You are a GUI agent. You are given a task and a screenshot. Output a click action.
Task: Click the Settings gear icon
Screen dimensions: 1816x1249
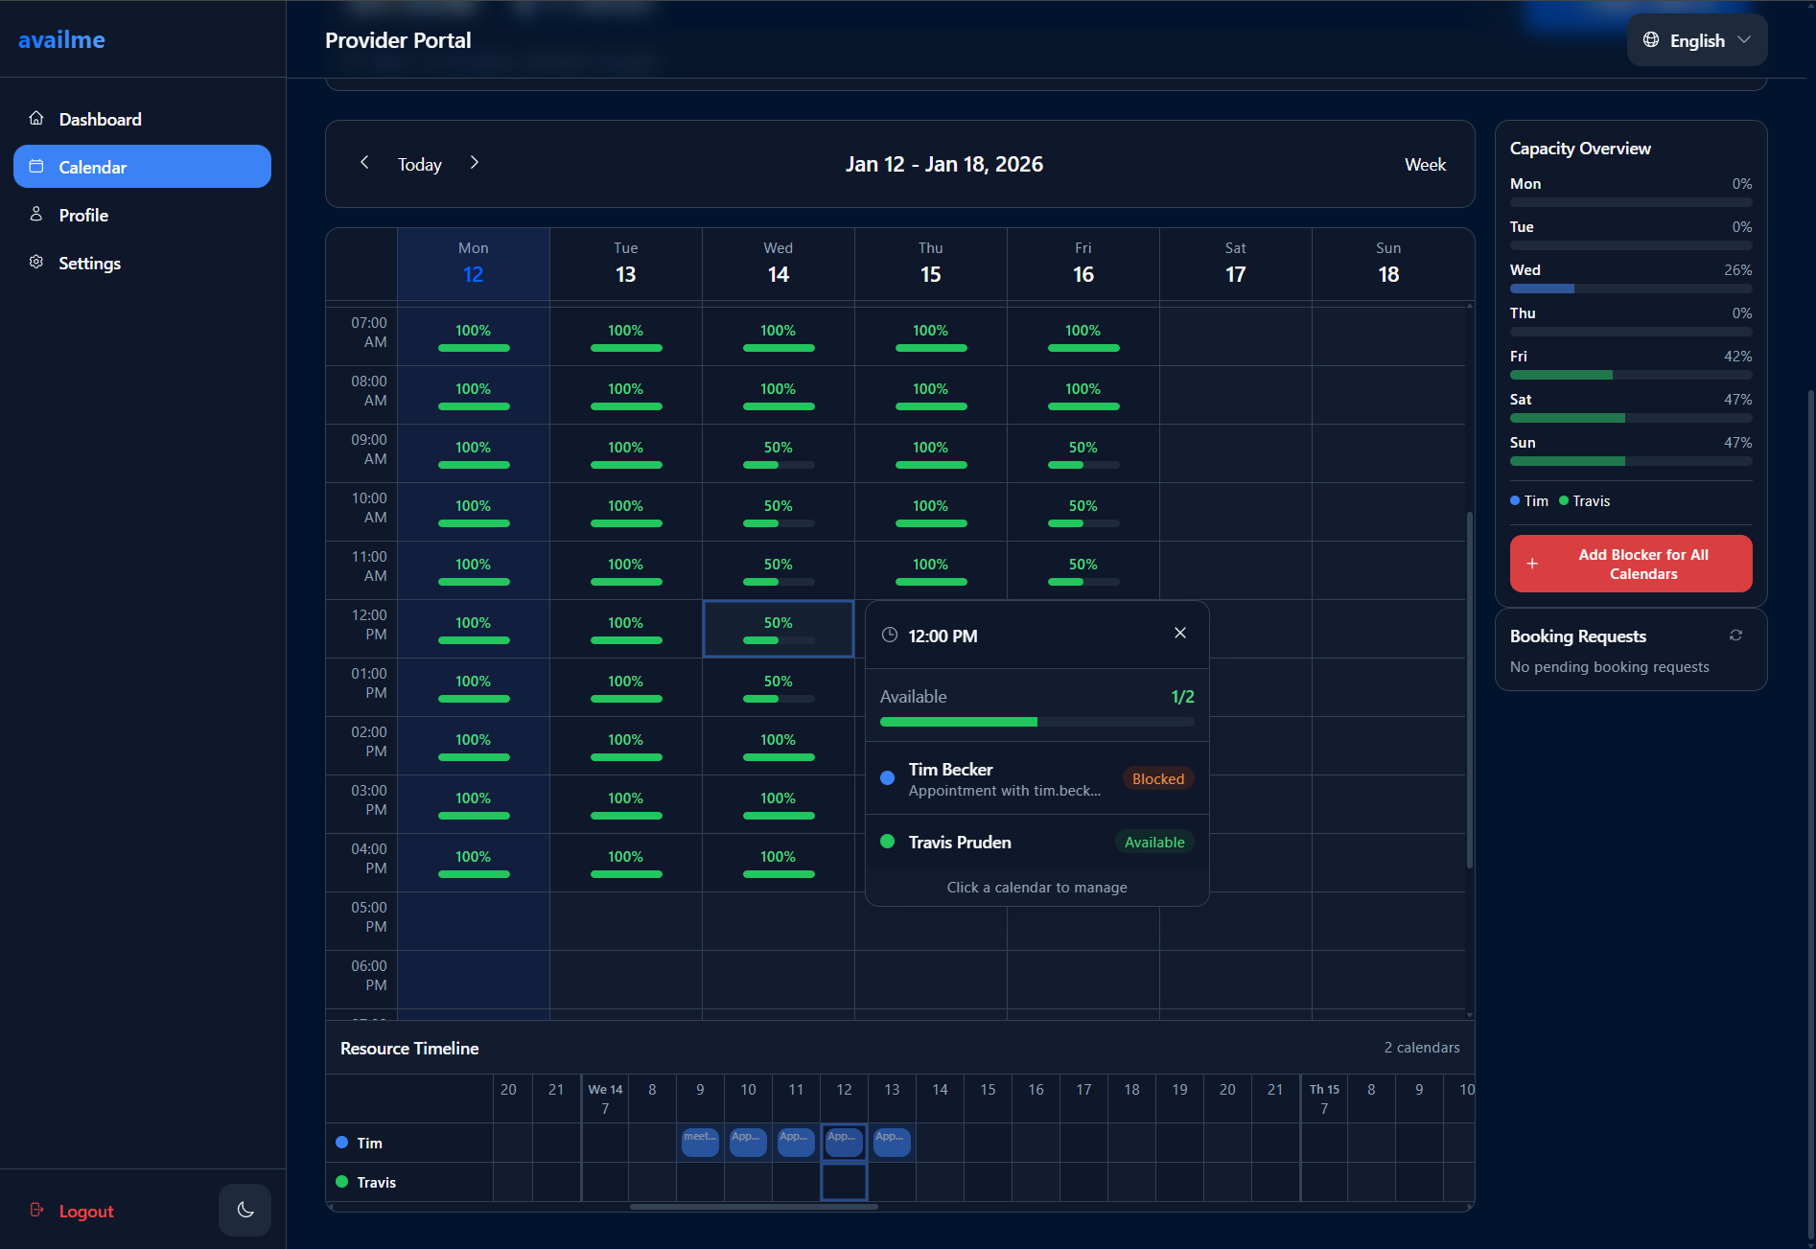coord(35,262)
